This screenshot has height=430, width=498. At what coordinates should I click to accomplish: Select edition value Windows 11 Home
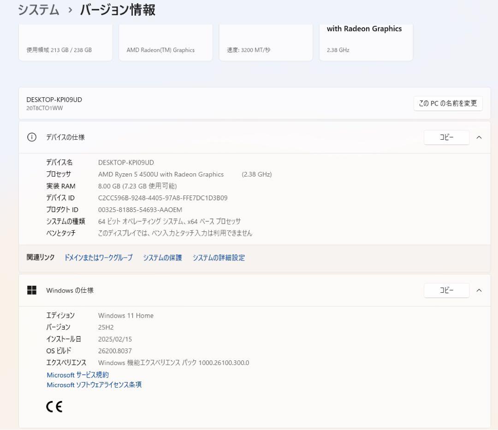pos(126,315)
